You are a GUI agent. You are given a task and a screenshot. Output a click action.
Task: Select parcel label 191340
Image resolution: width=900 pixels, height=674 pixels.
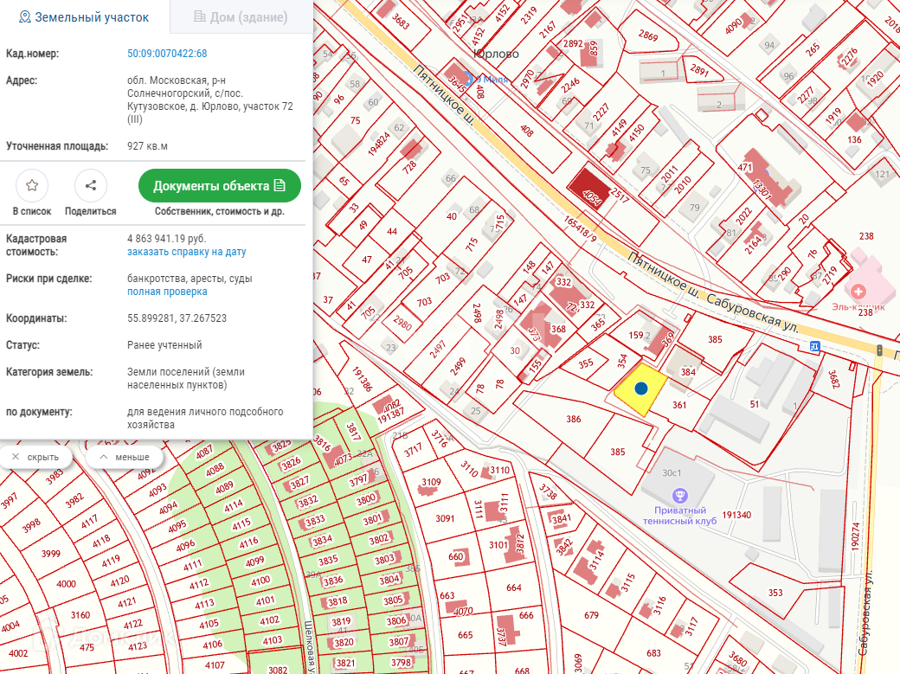pos(736,515)
